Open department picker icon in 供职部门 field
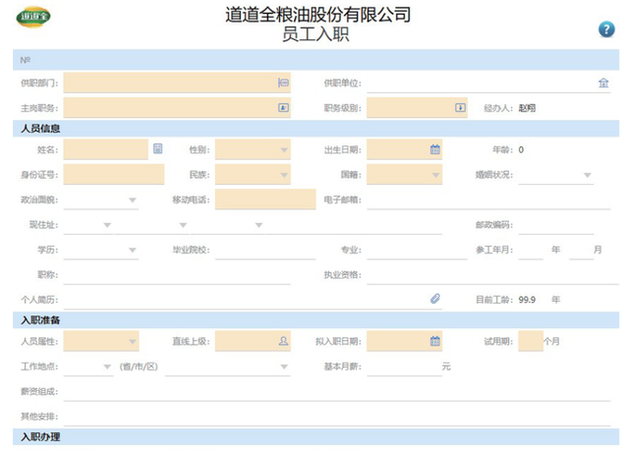This screenshot has height=453, width=629. click(283, 83)
